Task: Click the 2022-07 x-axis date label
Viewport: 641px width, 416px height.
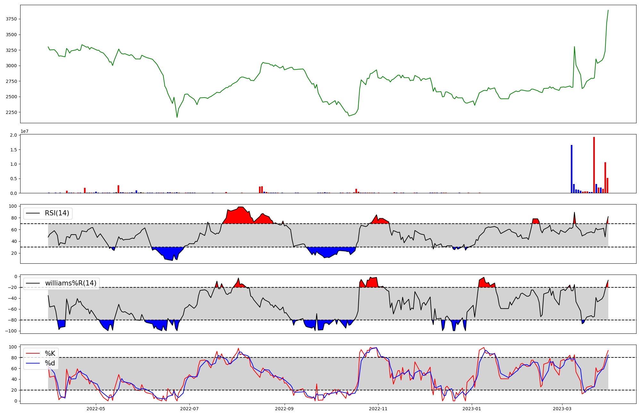Action: (x=189, y=409)
